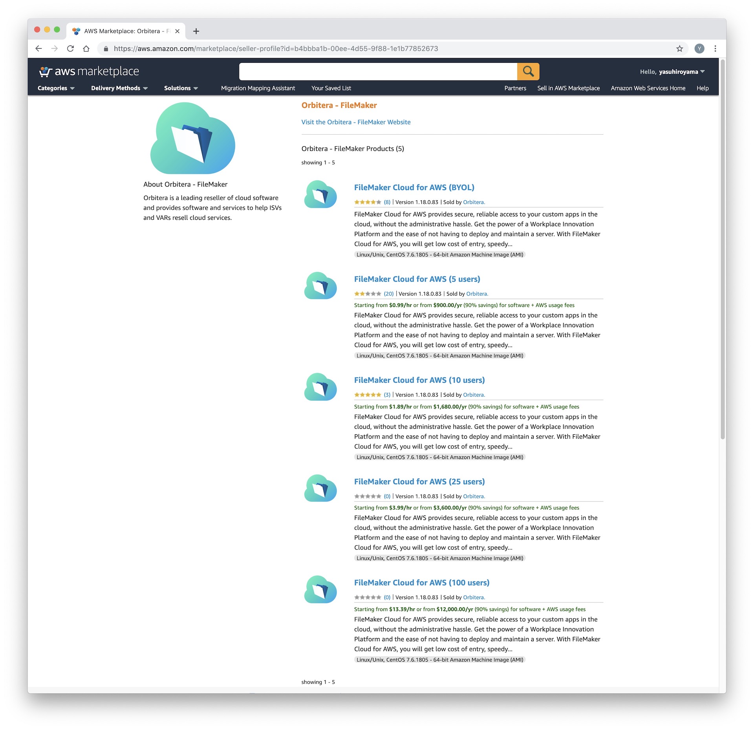This screenshot has width=754, height=730.
Task: Click the Sell in AWS Marketplace button
Action: pos(568,88)
